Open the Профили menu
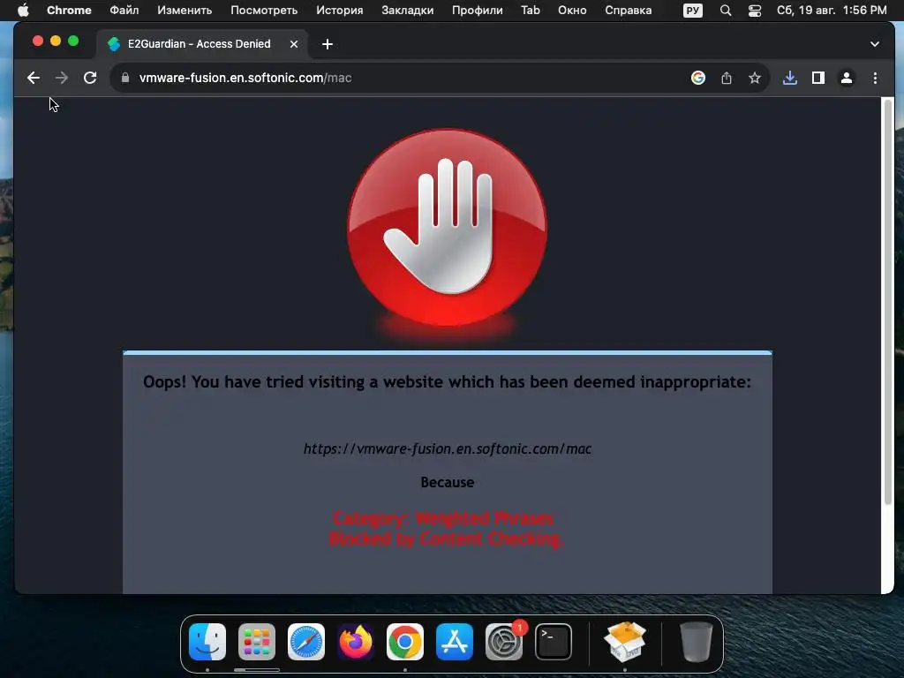Image resolution: width=904 pixels, height=678 pixels. (478, 10)
